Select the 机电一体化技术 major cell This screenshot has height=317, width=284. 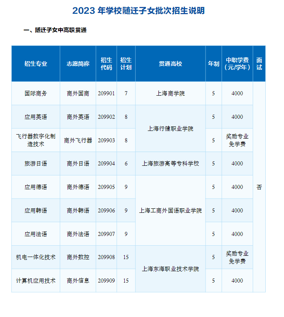[x=36, y=257]
